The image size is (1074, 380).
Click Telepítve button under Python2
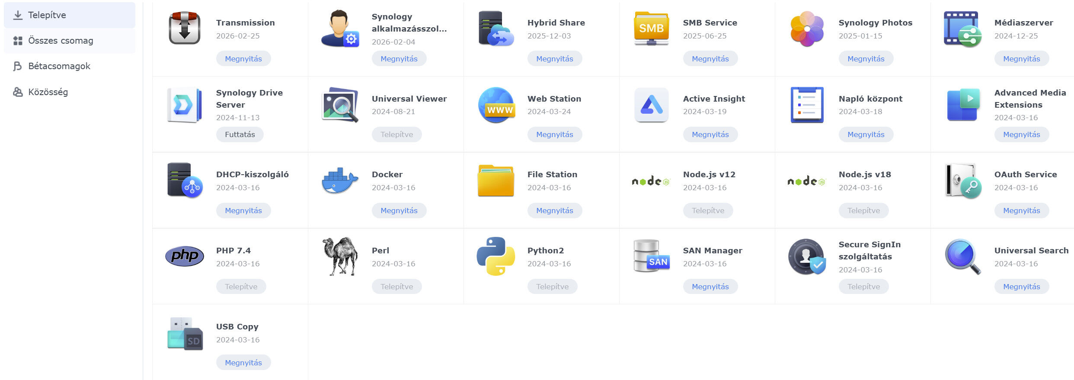[553, 287]
